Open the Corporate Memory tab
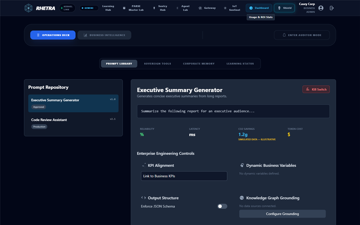 coord(199,64)
